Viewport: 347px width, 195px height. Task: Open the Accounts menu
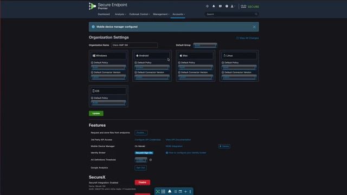tap(178, 14)
